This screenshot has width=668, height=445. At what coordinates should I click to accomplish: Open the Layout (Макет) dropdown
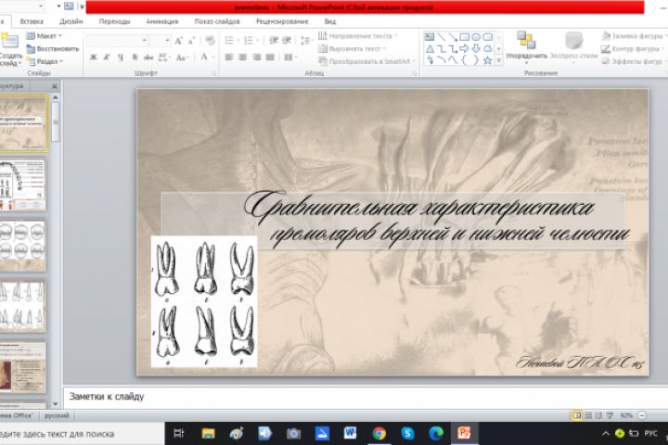point(44,36)
